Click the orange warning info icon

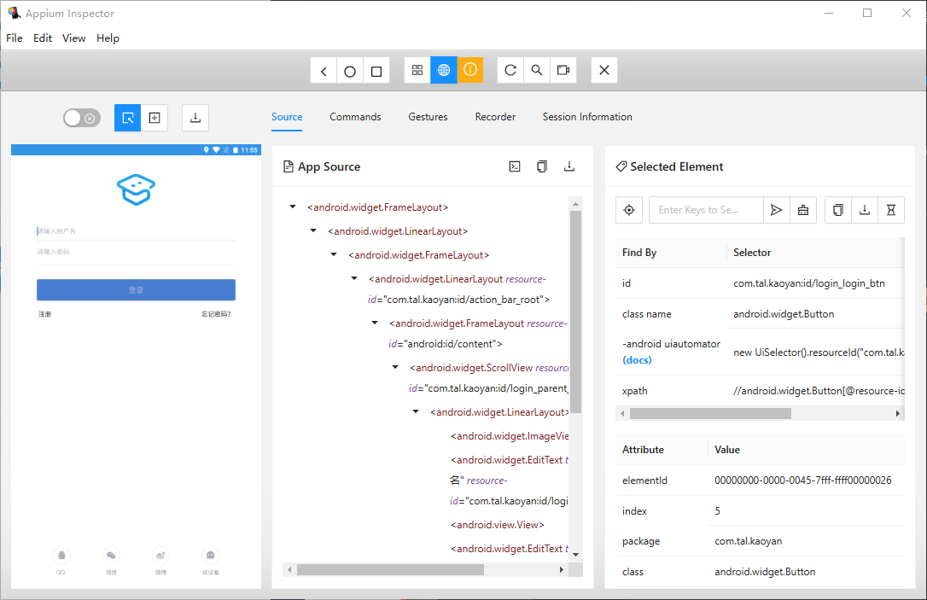(470, 70)
